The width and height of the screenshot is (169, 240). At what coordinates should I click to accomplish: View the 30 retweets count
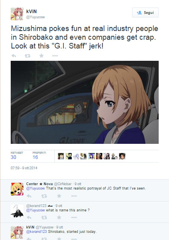tap(13, 157)
